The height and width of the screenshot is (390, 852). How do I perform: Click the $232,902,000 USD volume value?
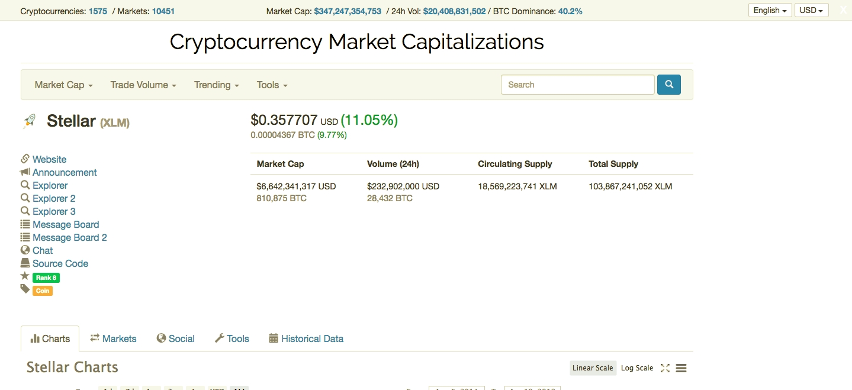point(403,186)
